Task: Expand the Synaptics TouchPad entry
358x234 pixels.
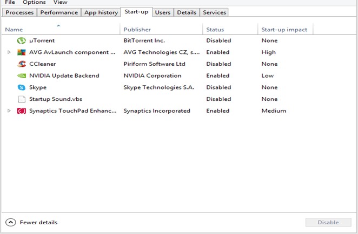Action: click(x=9, y=111)
